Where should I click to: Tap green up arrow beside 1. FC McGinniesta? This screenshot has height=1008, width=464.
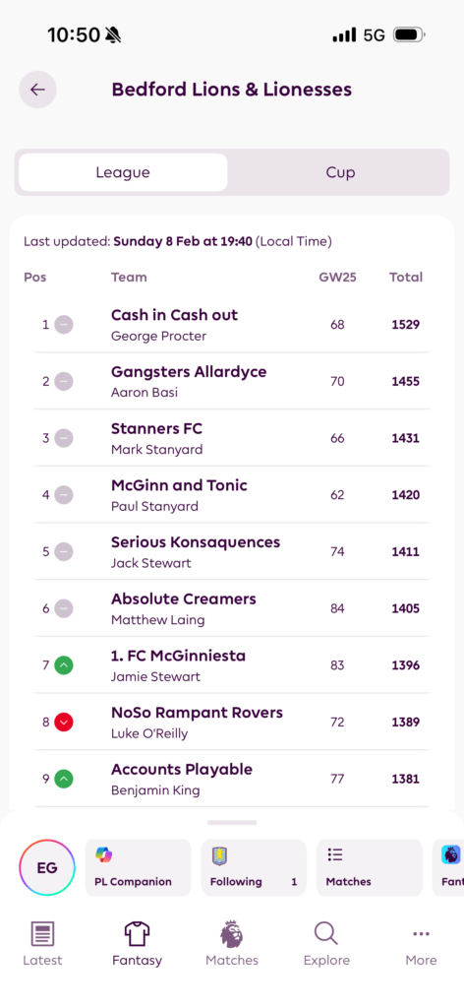click(64, 665)
